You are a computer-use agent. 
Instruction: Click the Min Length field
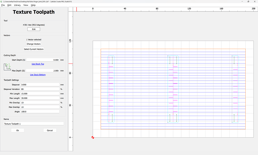pyautogui.click(x=40, y=94)
